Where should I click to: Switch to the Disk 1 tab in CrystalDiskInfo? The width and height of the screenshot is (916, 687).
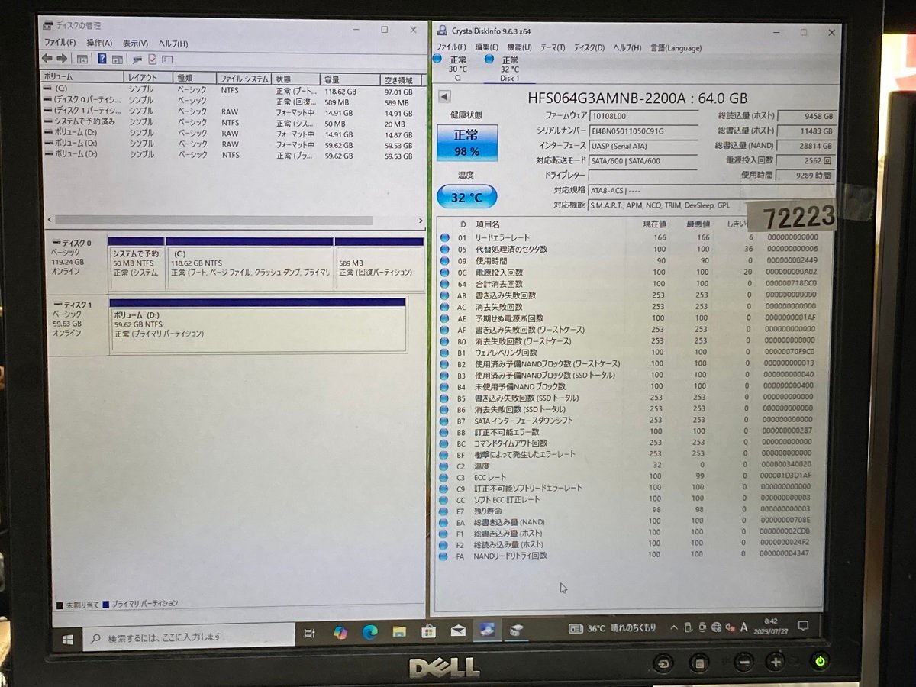(509, 67)
